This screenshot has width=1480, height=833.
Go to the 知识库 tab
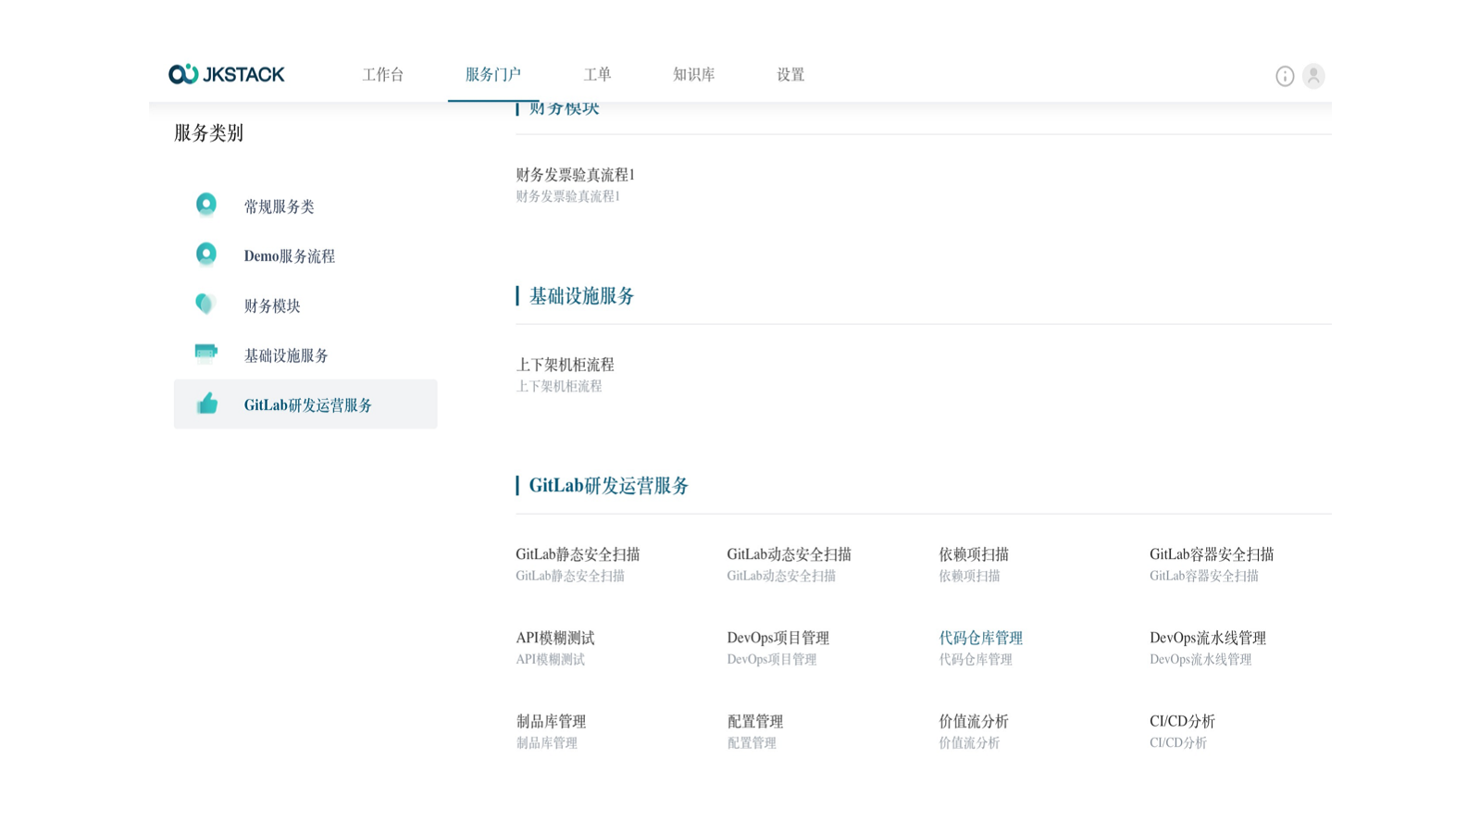[693, 75]
